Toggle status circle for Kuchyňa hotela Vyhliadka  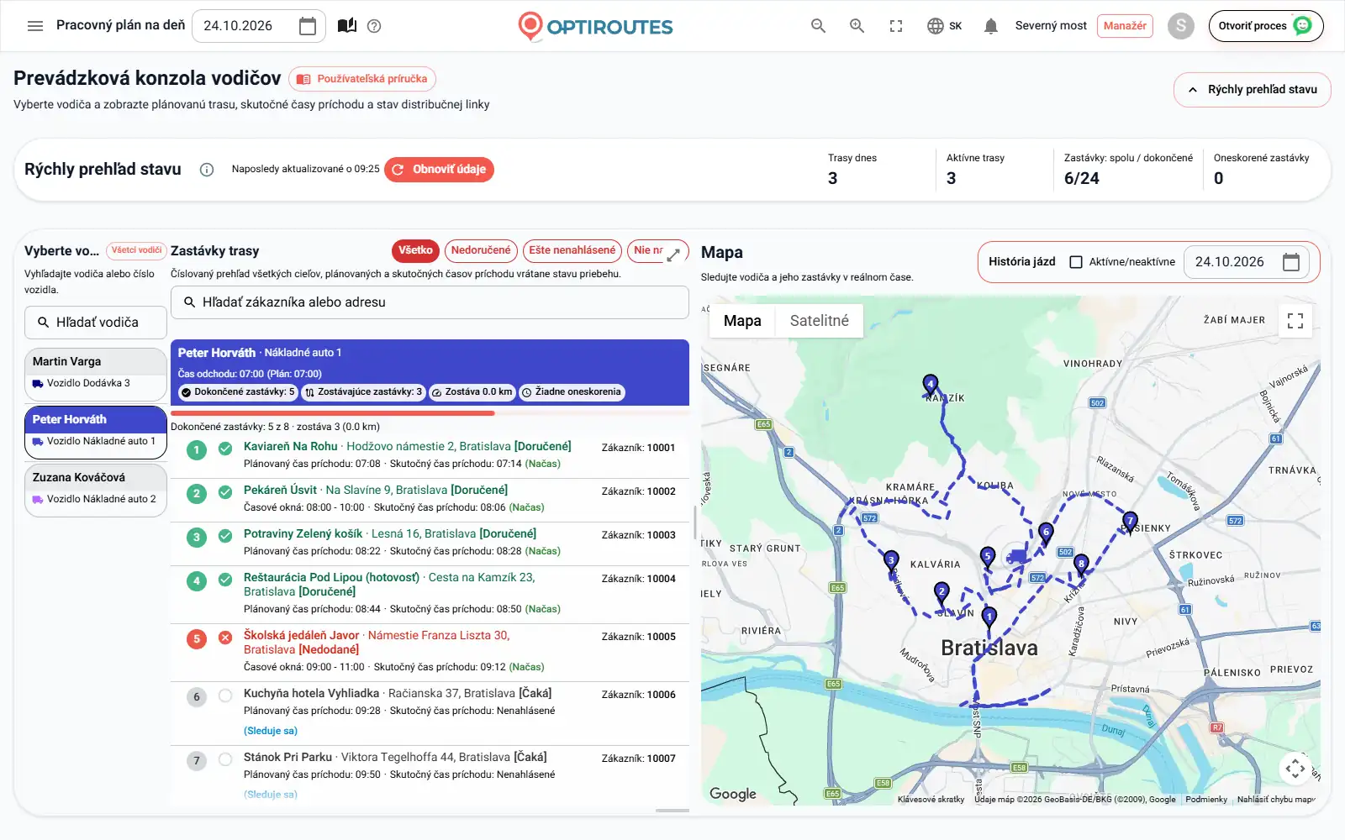(x=225, y=696)
